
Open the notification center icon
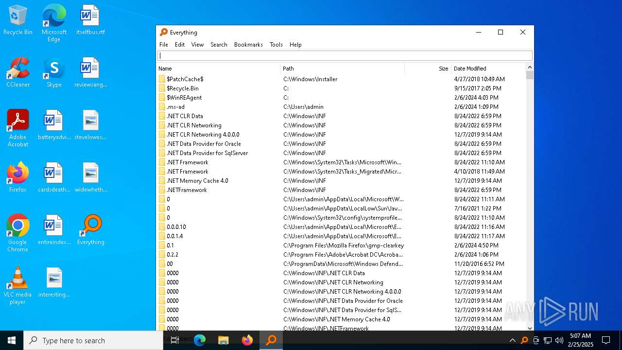tap(606, 340)
